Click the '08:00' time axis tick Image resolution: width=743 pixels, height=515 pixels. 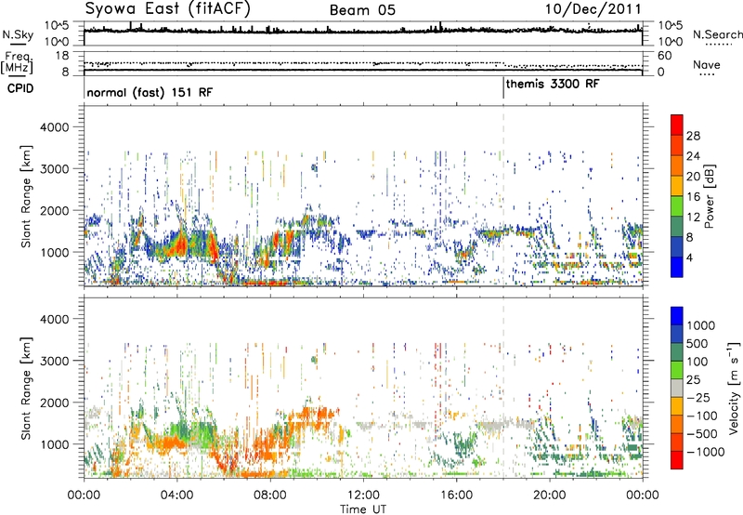270,495
